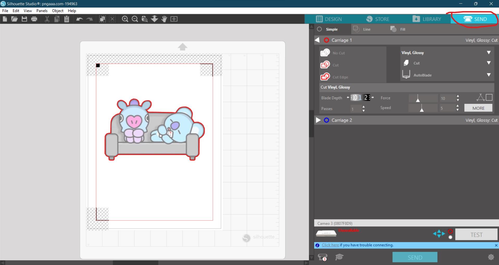The height and width of the screenshot is (265, 499).
Task: Dismiss the trouble connecting banner
Action: pos(496,245)
